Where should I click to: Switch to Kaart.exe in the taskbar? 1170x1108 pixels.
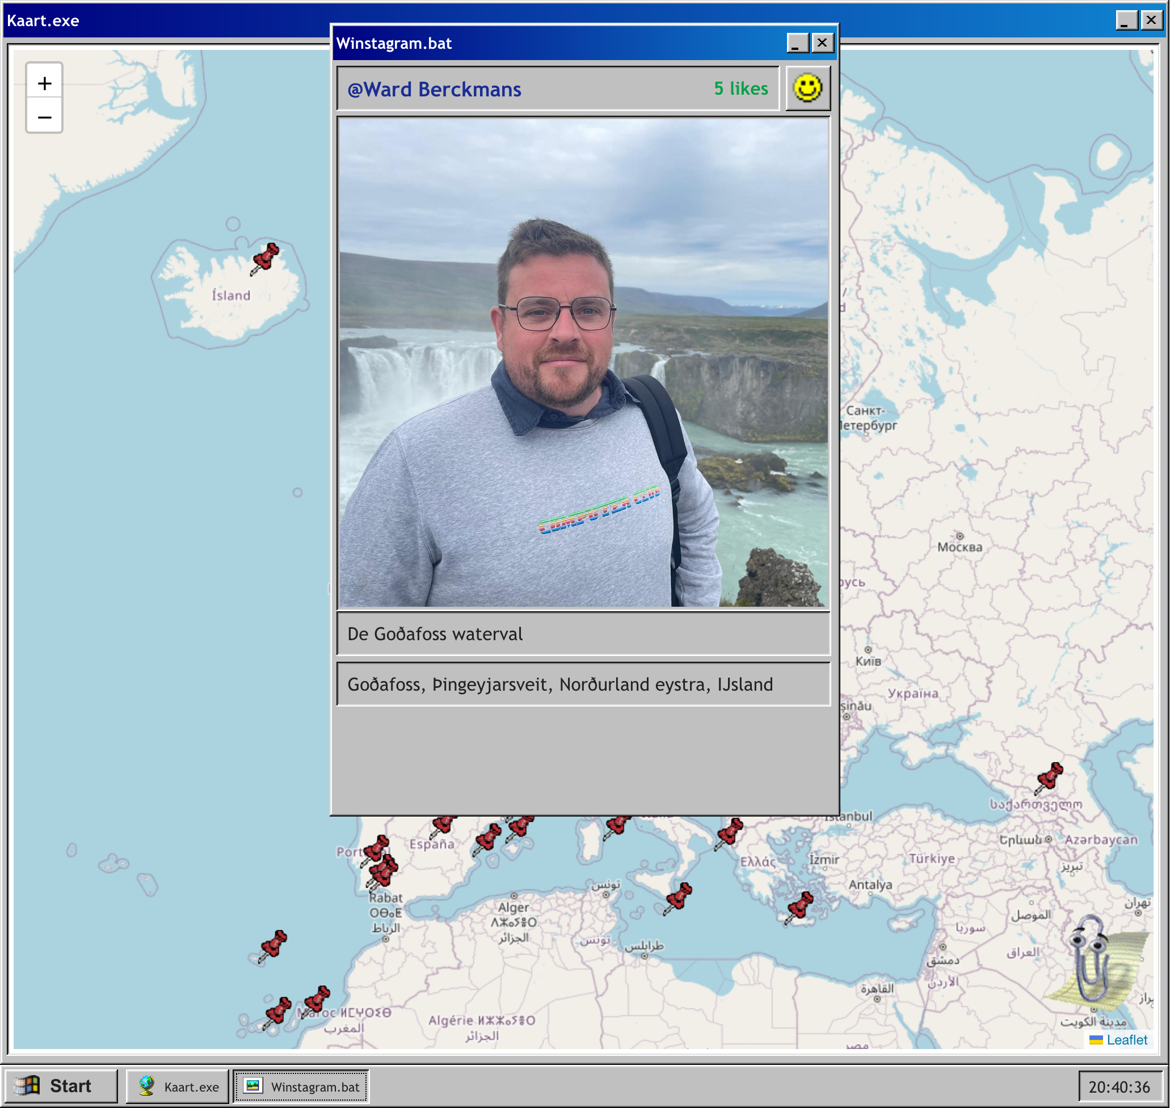coord(178,1086)
